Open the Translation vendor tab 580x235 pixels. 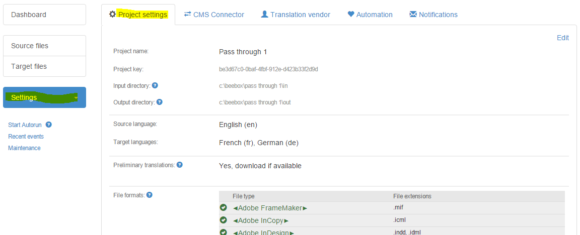click(296, 15)
